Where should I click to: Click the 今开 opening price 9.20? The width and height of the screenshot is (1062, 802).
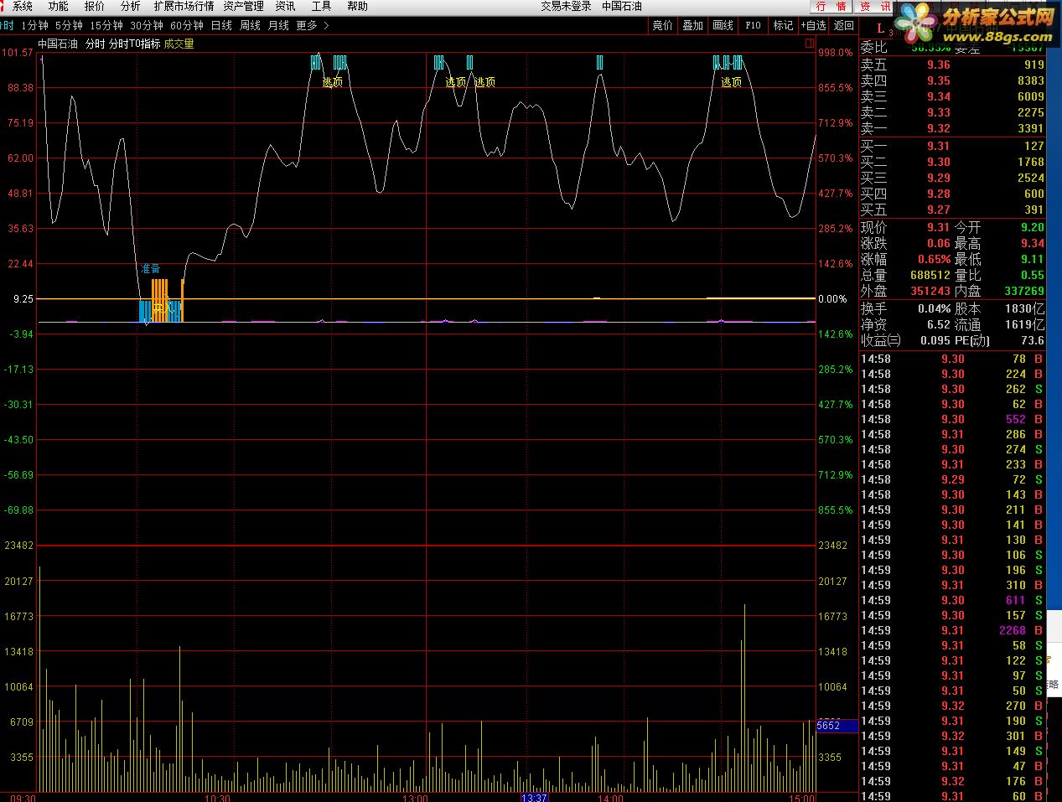[x=1033, y=227]
